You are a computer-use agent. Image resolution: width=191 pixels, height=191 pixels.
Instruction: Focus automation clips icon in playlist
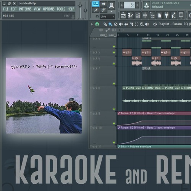click(108, 30)
